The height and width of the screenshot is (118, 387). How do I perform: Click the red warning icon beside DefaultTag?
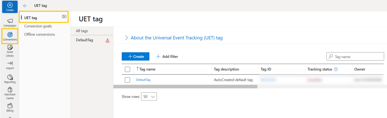[107, 40]
